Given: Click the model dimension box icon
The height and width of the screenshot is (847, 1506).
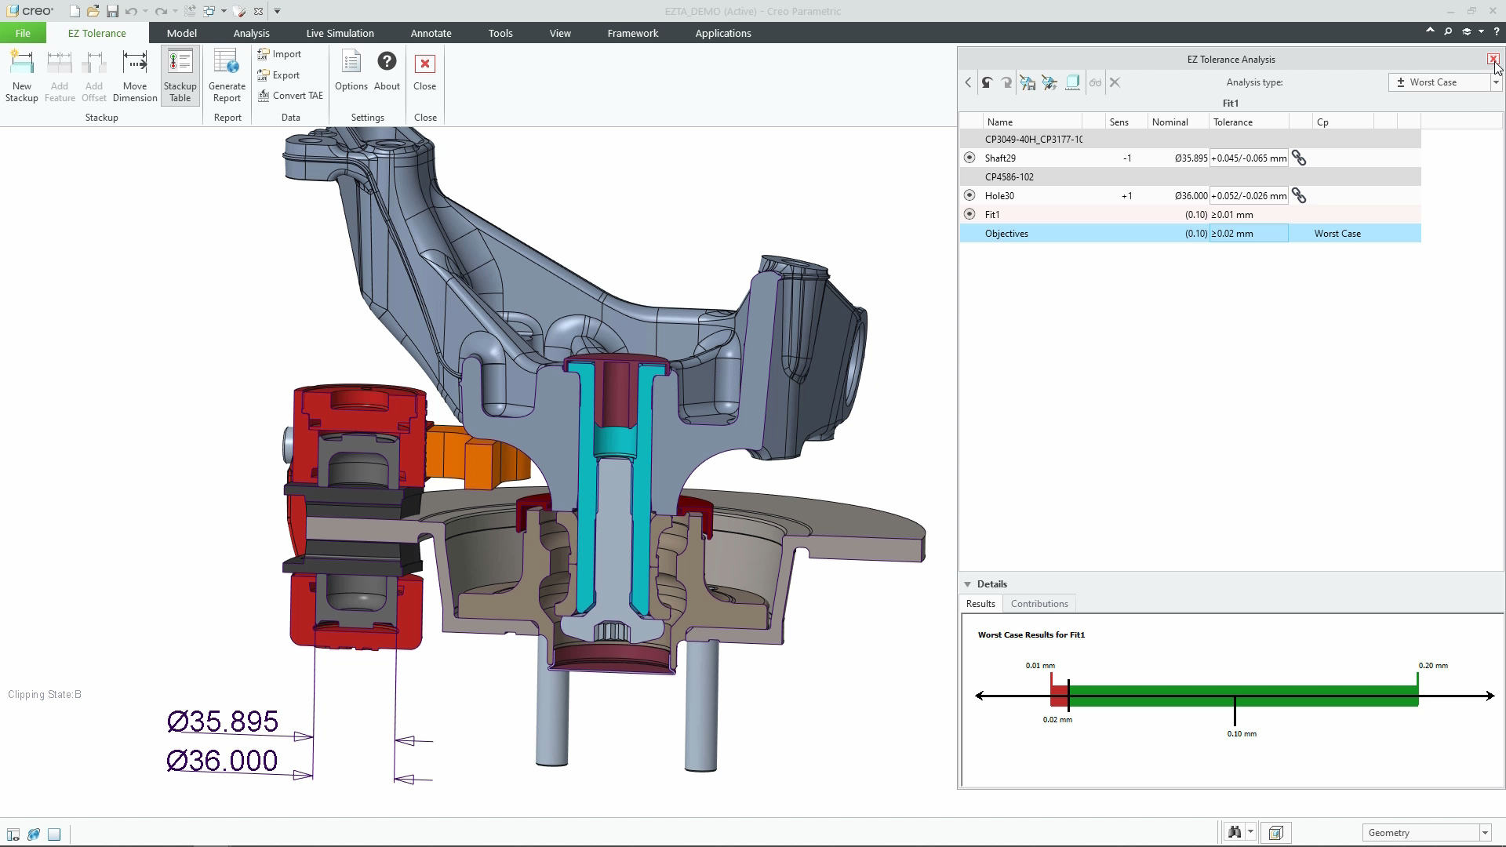Looking at the screenshot, I should (x=1072, y=82).
